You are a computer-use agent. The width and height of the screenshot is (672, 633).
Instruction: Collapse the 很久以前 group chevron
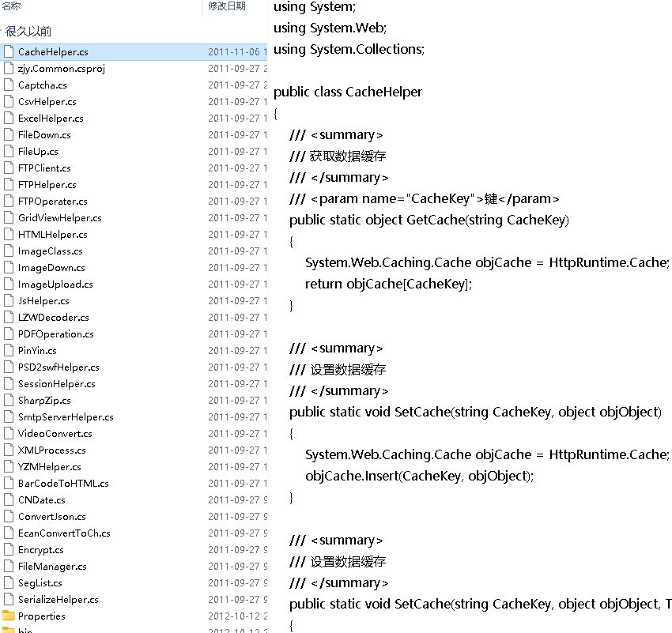2,32
